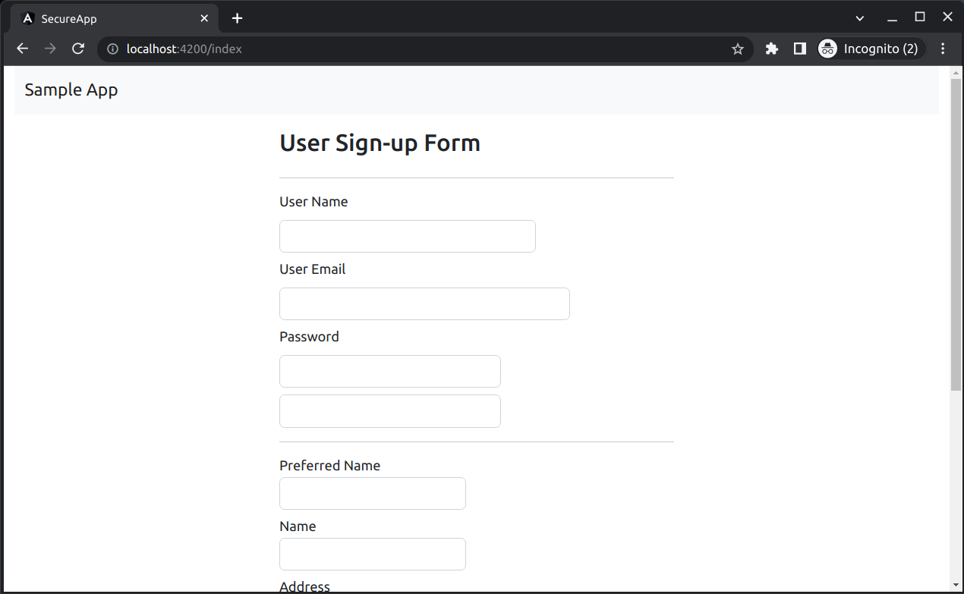
Task: Click the confirm password field
Action: pos(389,411)
